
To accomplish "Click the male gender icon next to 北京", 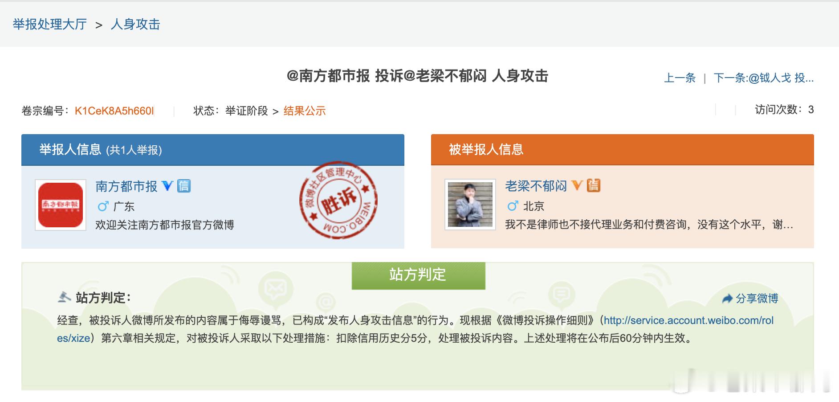I will tap(513, 206).
